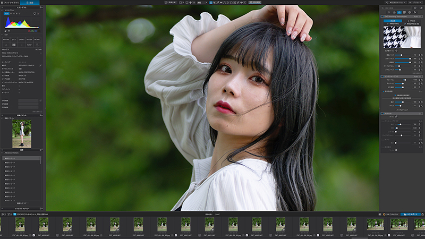Screen dimensions: 425x239
Task: Open the effects palette icon with wand
Action: click(x=415, y=12)
